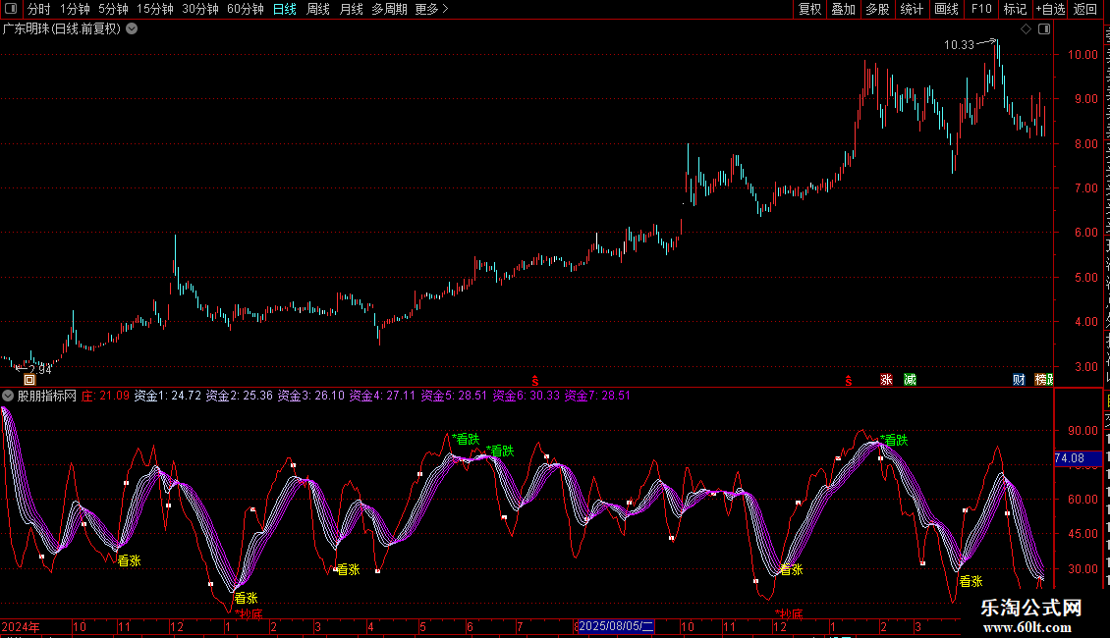This screenshot has width=1110, height=638.
Task: Click the 2025/08/05 date marker on the timeline
Action: point(616,626)
